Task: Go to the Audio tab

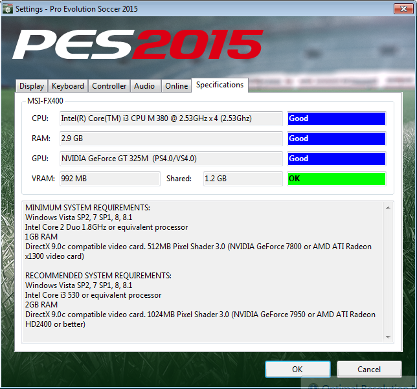Action: tap(144, 86)
